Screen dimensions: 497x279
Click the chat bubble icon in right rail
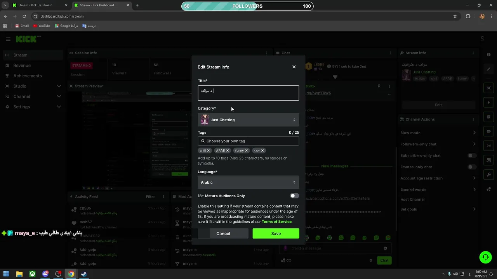pyautogui.click(x=489, y=131)
